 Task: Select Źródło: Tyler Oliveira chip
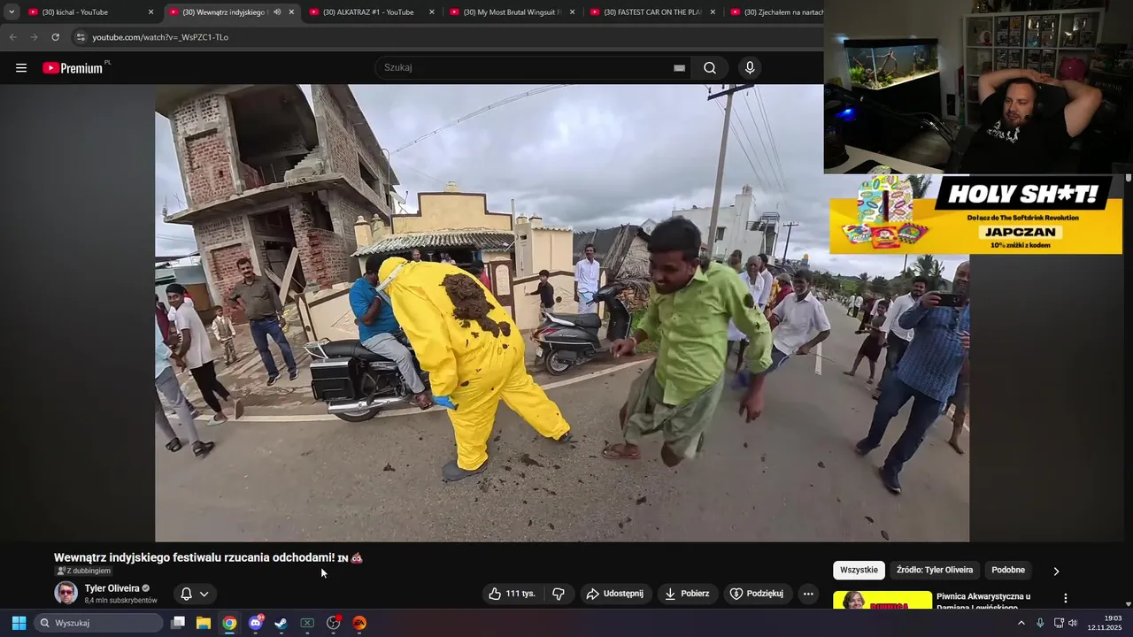click(934, 570)
